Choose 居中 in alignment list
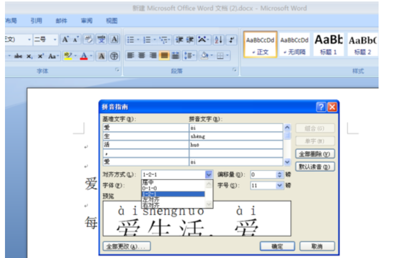 [x=173, y=182]
